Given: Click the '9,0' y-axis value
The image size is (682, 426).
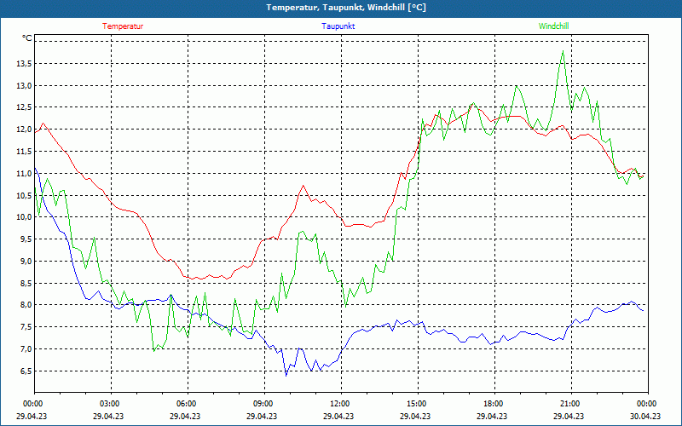Looking at the screenshot, I should click(26, 262).
